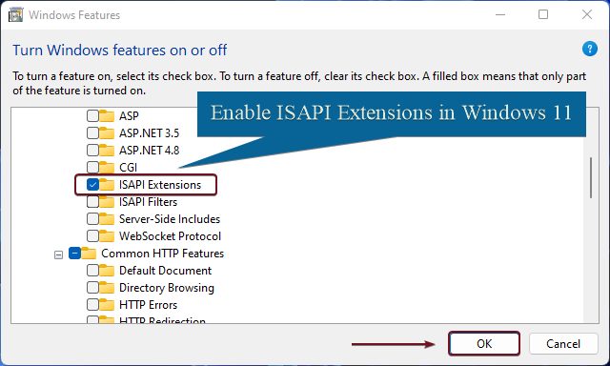Collapse the Common HTTP Features node
This screenshot has width=610, height=366.
click(x=58, y=255)
